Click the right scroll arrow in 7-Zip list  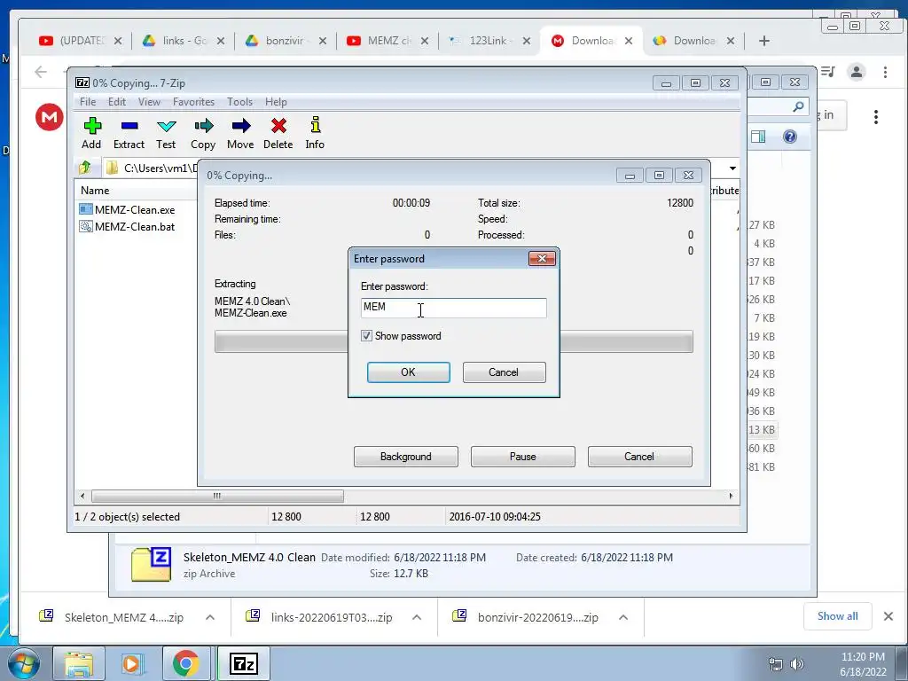[x=731, y=496]
